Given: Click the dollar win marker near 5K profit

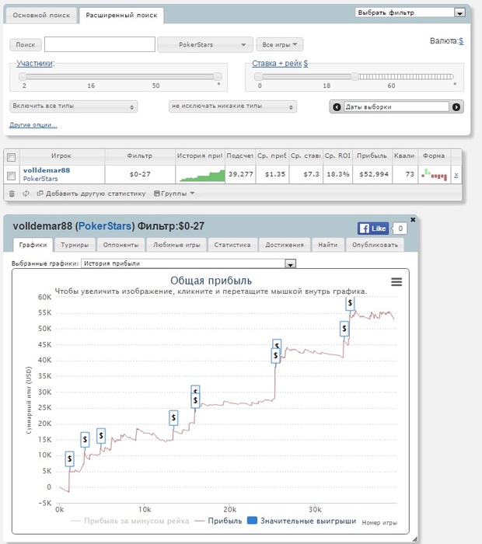Looking at the screenshot, I should pyautogui.click(x=70, y=459).
